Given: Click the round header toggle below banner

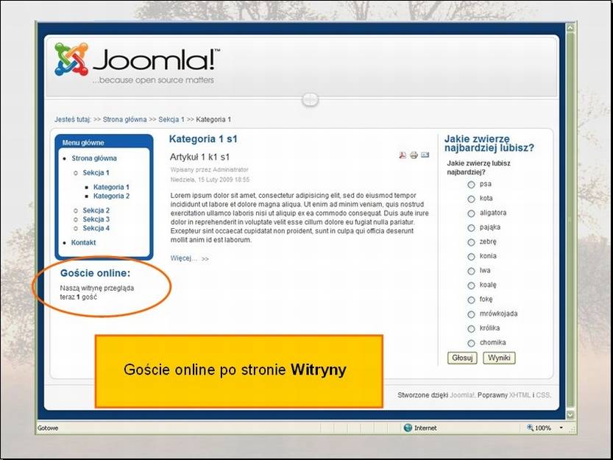Looking at the screenshot, I should pos(310,99).
